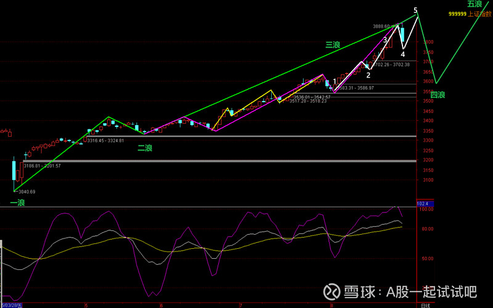493x308 pixels.
Task: Click the 999999 上证指数 index title
Action: tap(470, 14)
